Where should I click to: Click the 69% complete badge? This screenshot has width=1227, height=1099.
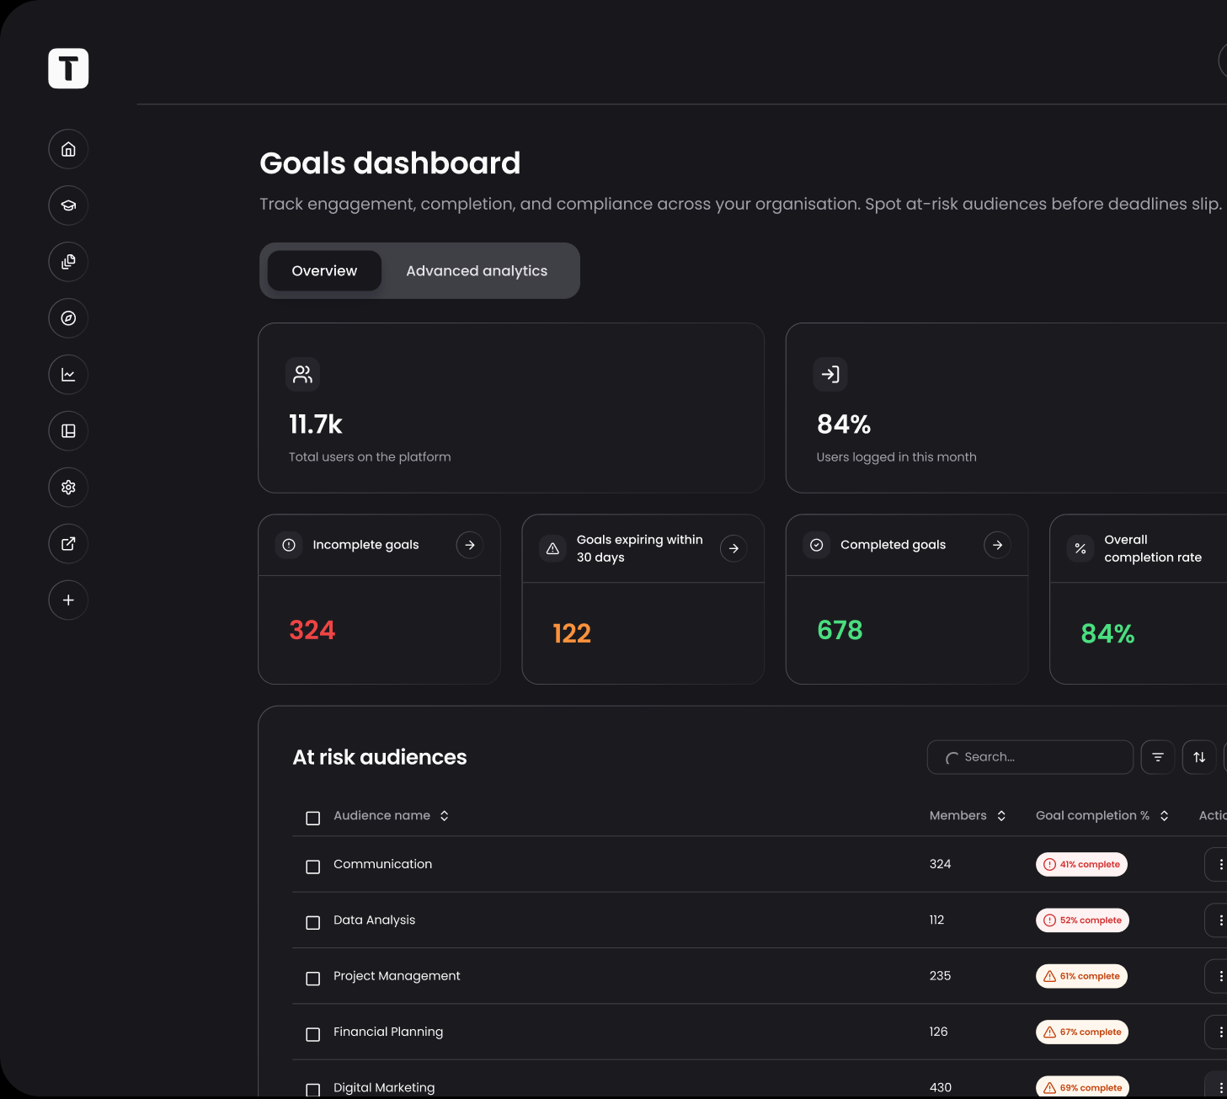click(x=1082, y=1087)
